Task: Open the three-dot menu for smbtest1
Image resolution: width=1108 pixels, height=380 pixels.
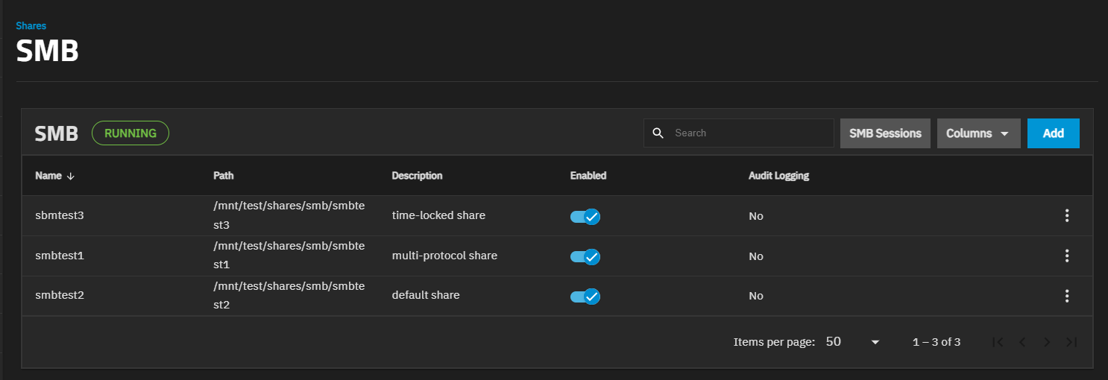Action: 1067,256
